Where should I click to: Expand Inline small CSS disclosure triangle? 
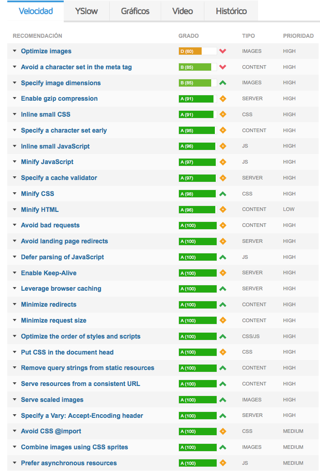(15, 114)
